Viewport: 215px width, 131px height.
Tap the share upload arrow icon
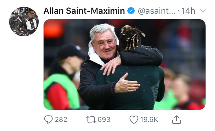[177, 120]
